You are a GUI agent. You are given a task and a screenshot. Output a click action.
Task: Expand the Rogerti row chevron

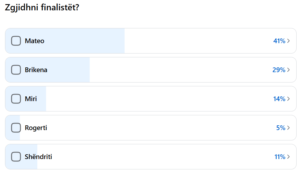(x=289, y=128)
